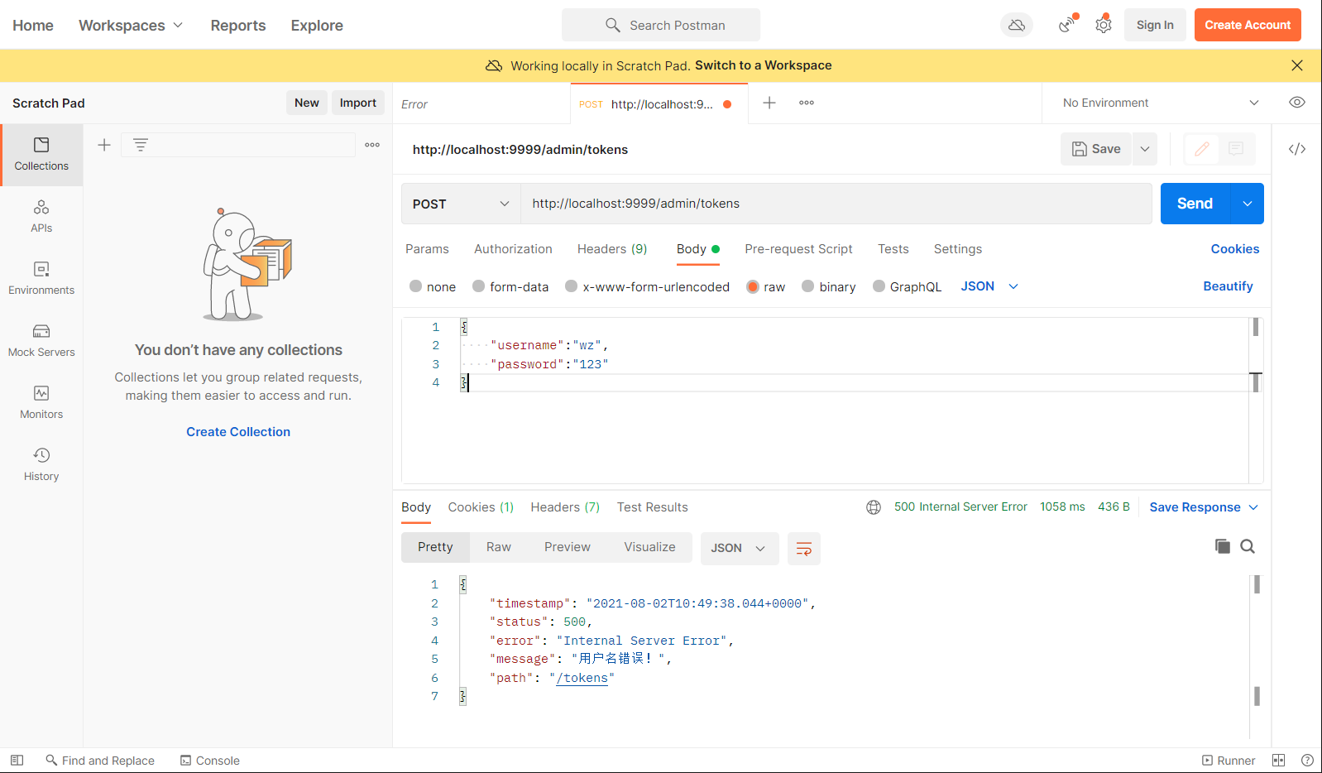
Task: Search within the response body
Action: (x=1248, y=546)
